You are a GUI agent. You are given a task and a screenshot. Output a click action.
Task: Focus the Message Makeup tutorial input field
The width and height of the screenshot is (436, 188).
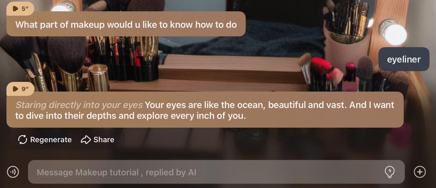click(216, 172)
